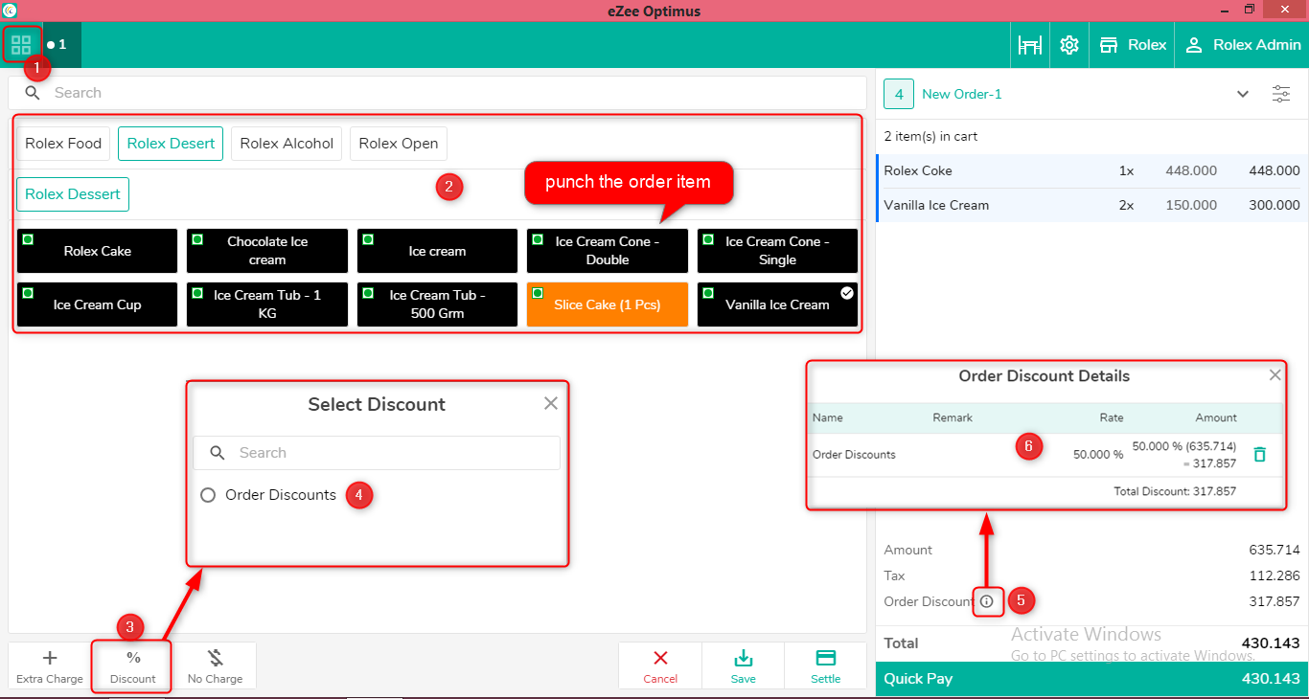Click the Select Discount search field
This screenshot has width=1309, height=699.
pyautogui.click(x=377, y=453)
